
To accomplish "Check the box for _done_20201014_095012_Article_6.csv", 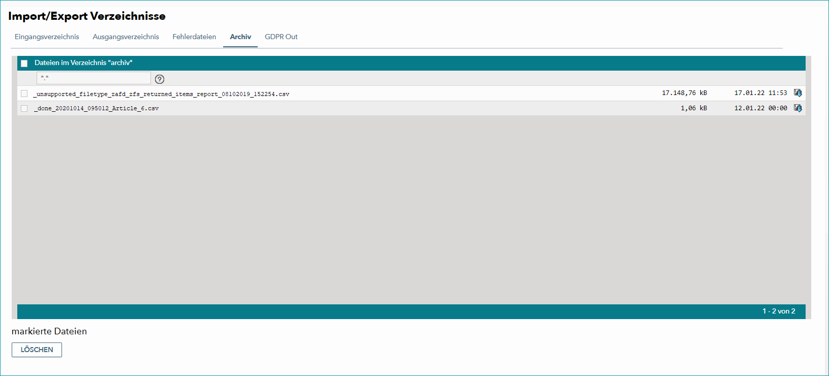I will tap(24, 108).
